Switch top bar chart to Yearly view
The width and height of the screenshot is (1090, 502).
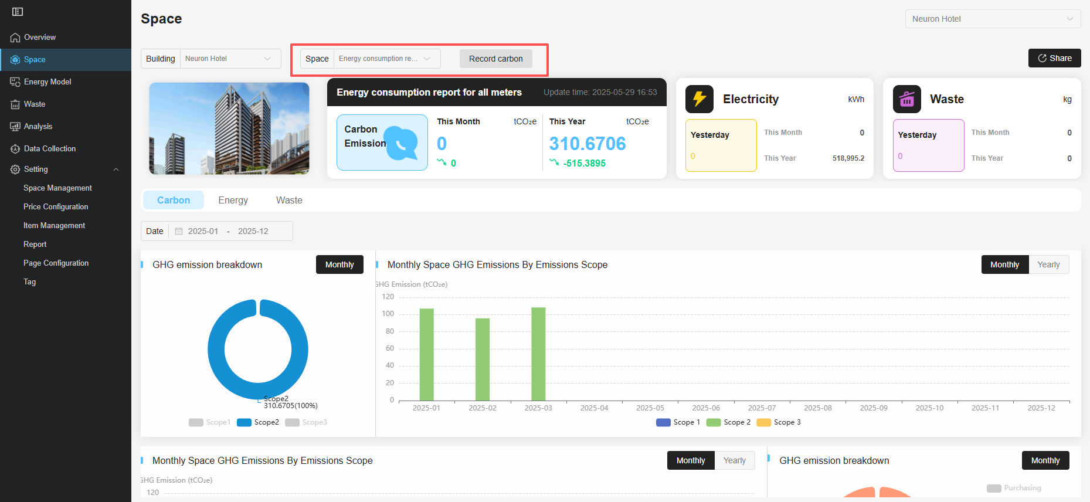(x=1048, y=264)
